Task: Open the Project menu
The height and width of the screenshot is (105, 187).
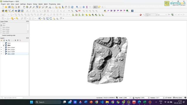Action: pos(3,4)
